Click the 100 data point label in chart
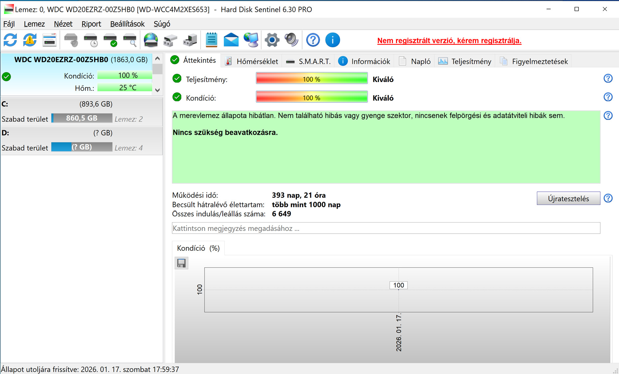 coord(399,285)
